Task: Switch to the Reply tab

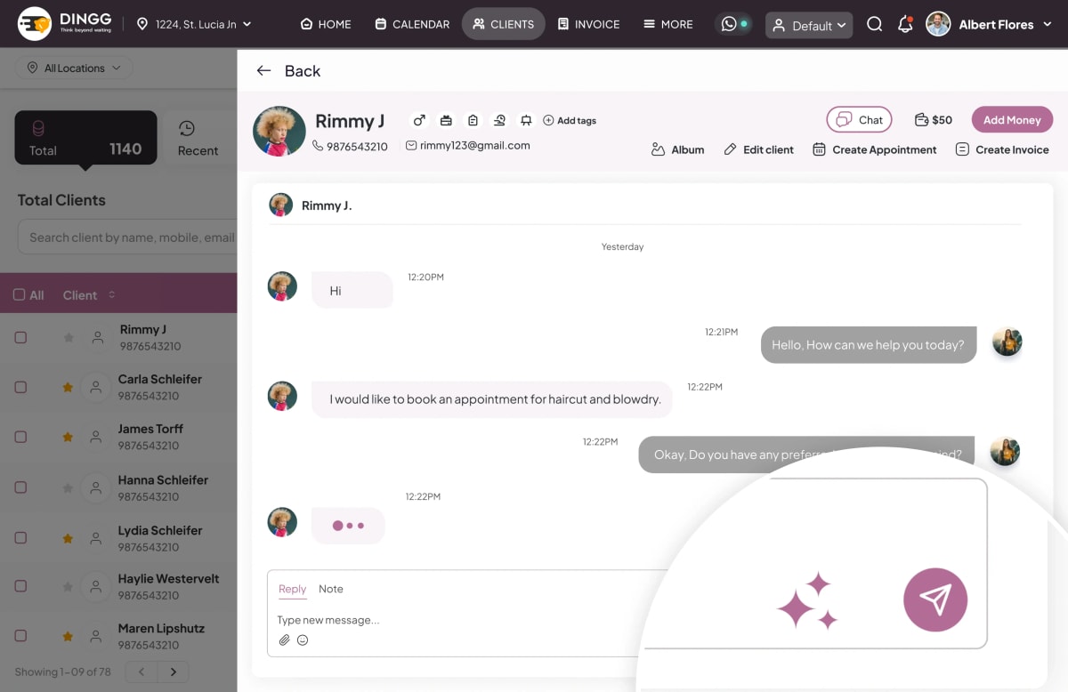Action: click(292, 589)
